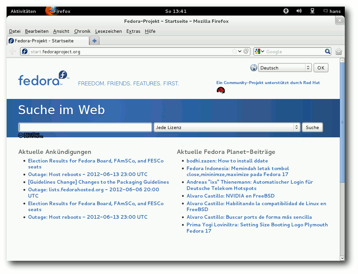Open the Aktivitäten overview

[x=23, y=11]
